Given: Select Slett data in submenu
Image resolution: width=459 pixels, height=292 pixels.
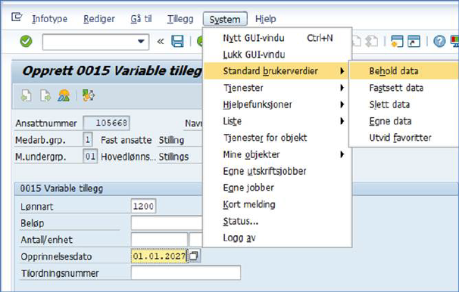Looking at the screenshot, I should click(404, 104).
